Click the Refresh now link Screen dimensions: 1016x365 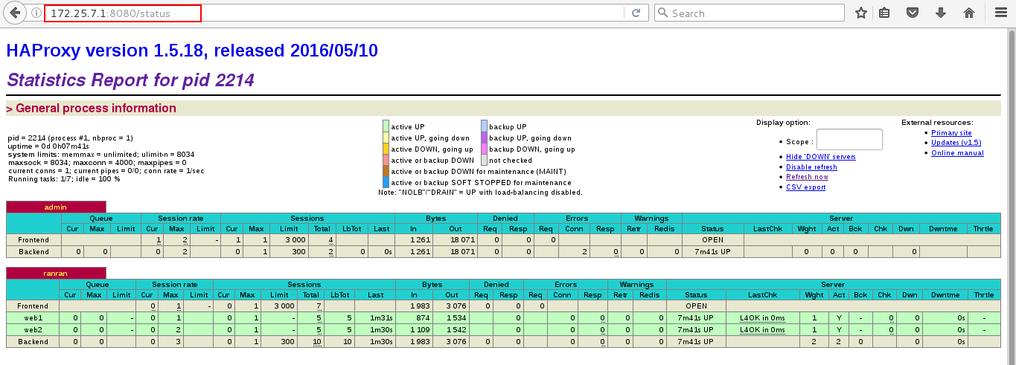807,177
